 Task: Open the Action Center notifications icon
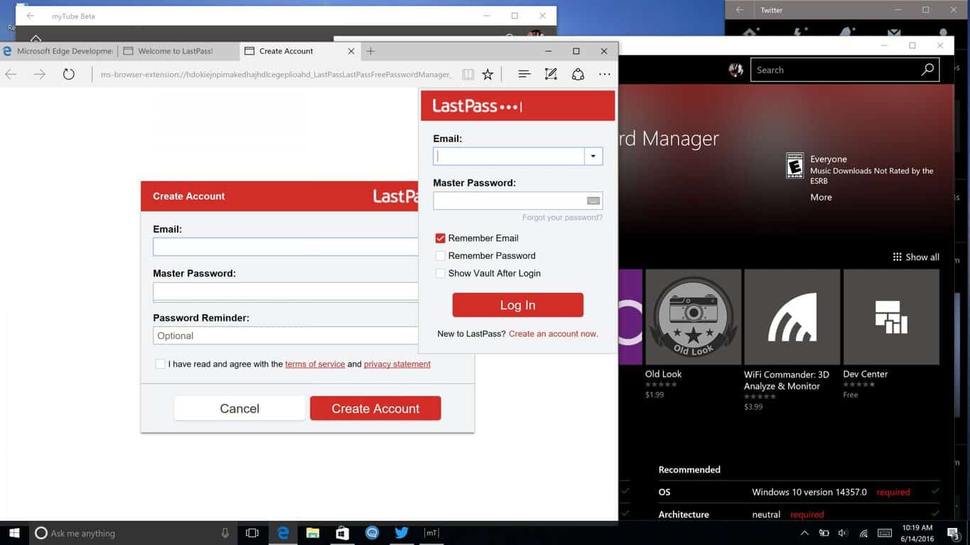953,533
